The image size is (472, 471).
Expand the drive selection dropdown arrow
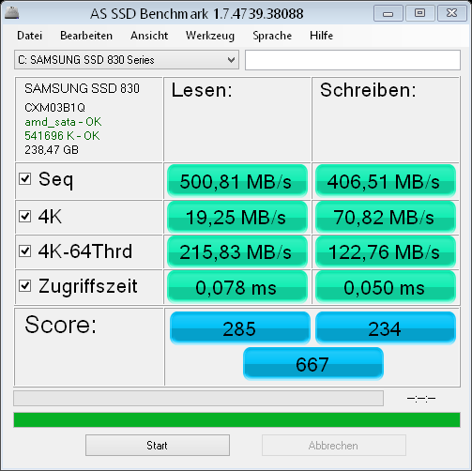pyautogui.click(x=231, y=59)
